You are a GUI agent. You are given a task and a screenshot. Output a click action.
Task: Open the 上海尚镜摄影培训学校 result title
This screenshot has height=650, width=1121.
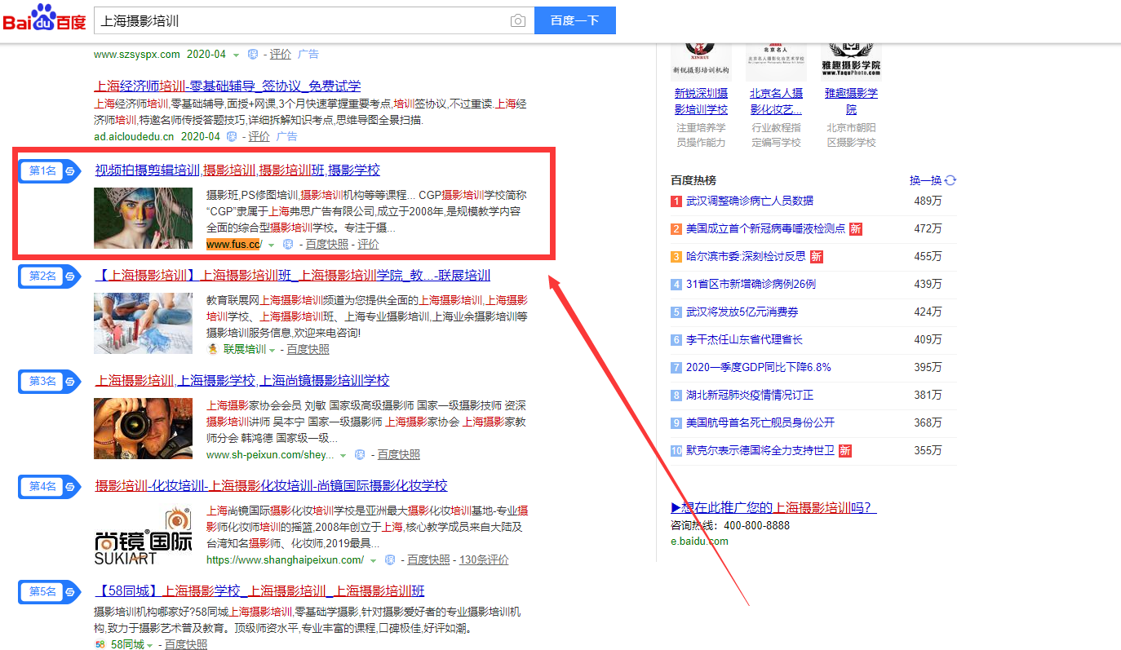pos(242,381)
